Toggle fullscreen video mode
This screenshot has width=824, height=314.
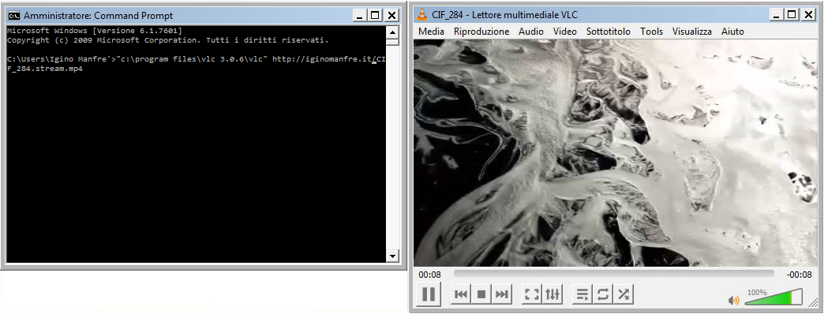pyautogui.click(x=532, y=294)
